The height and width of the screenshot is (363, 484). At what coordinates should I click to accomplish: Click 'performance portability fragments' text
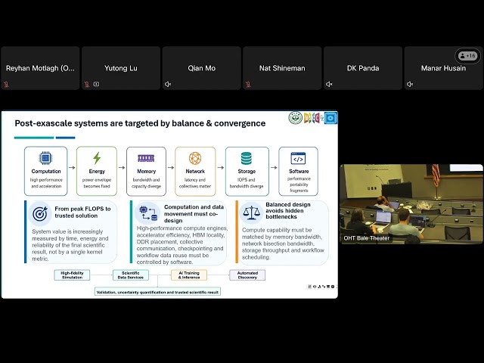click(x=299, y=185)
